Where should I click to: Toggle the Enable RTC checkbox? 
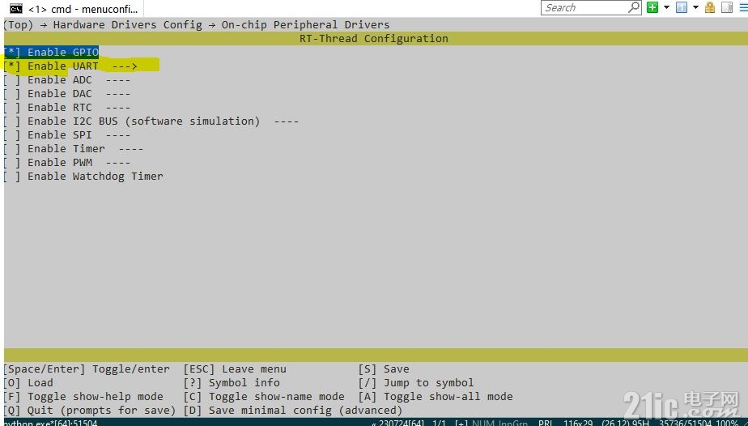pyautogui.click(x=11, y=108)
